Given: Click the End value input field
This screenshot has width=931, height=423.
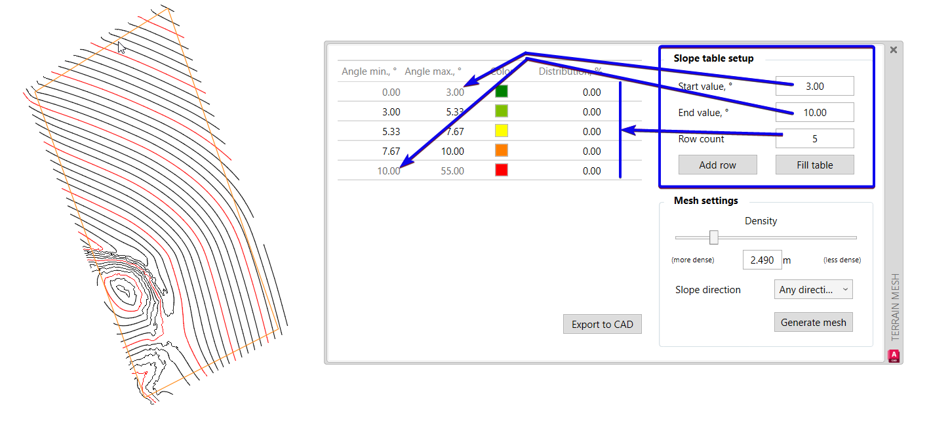Looking at the screenshot, I should click(814, 112).
